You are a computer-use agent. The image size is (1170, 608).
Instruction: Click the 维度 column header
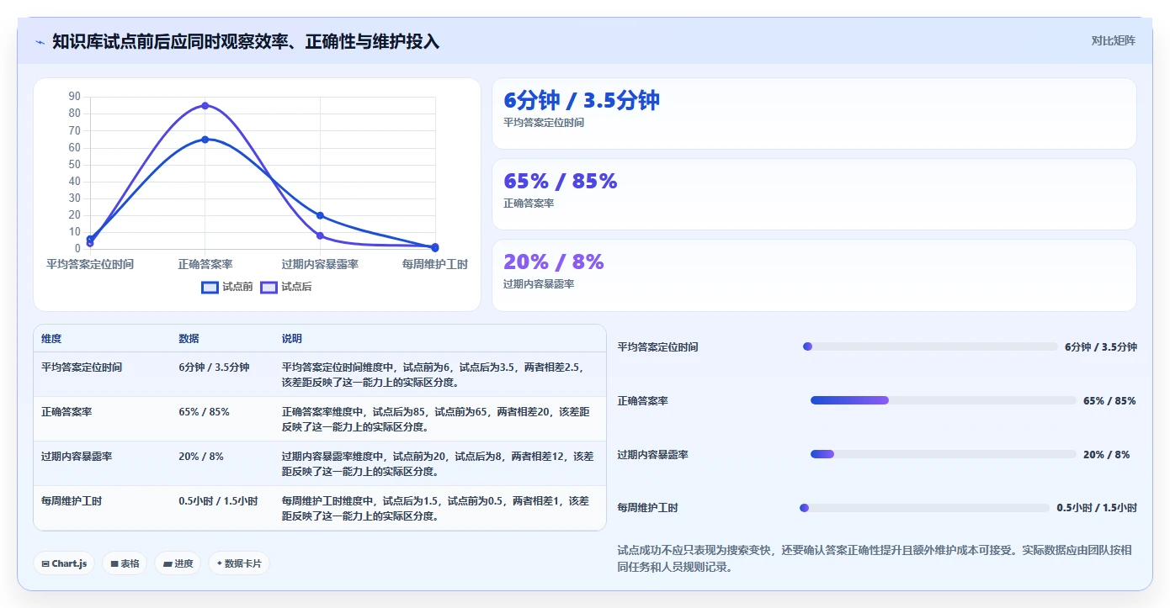51,339
